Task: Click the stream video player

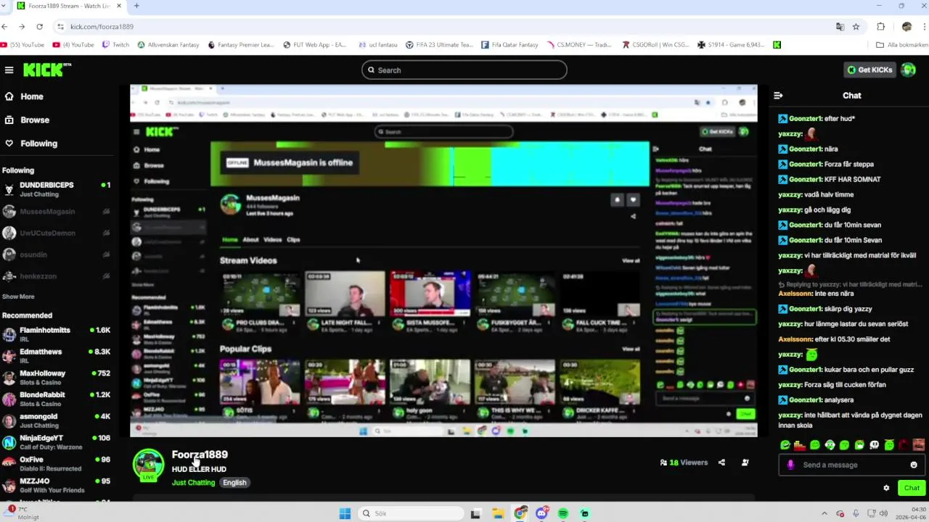Action: [443, 260]
